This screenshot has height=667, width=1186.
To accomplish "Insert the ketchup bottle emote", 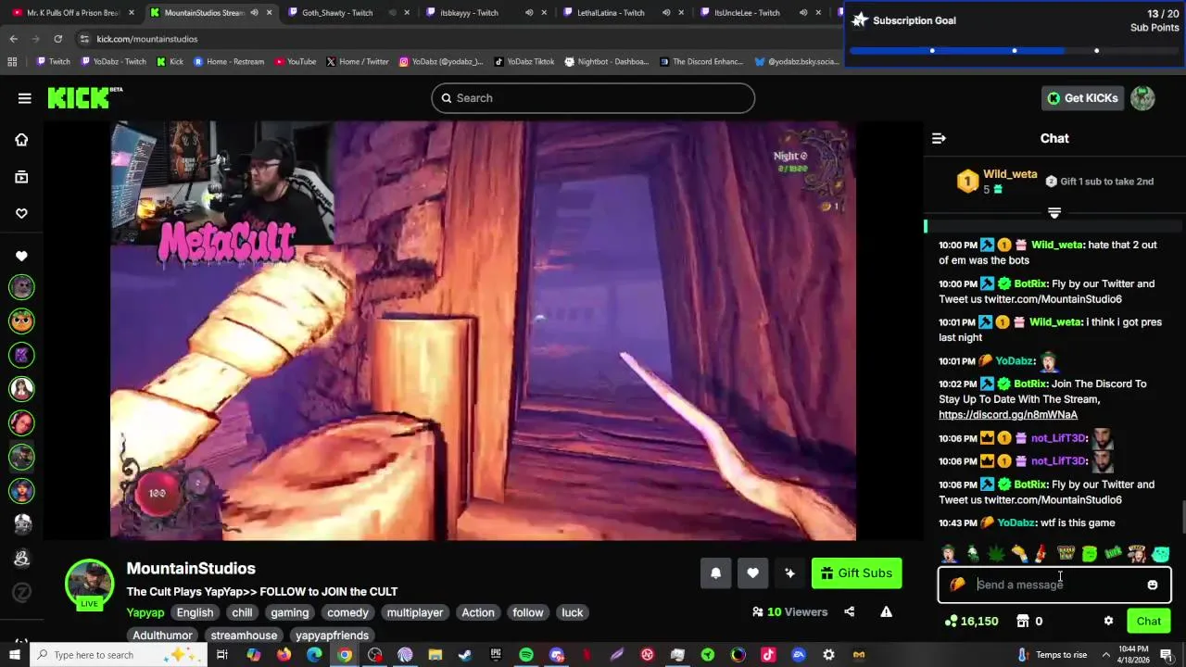I will tap(1041, 553).
